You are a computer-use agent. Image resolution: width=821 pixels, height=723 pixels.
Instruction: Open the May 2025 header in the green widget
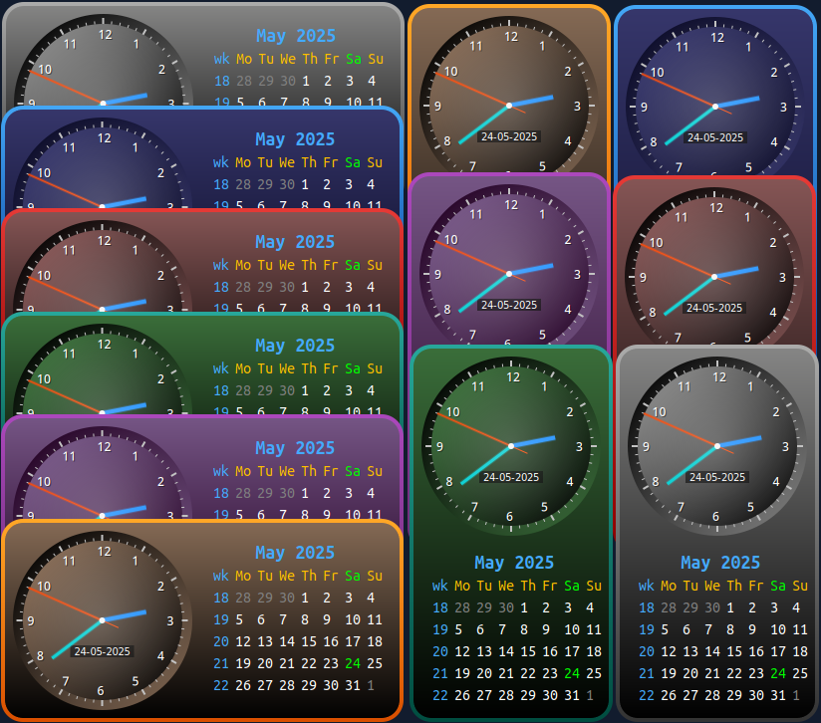[x=514, y=563]
